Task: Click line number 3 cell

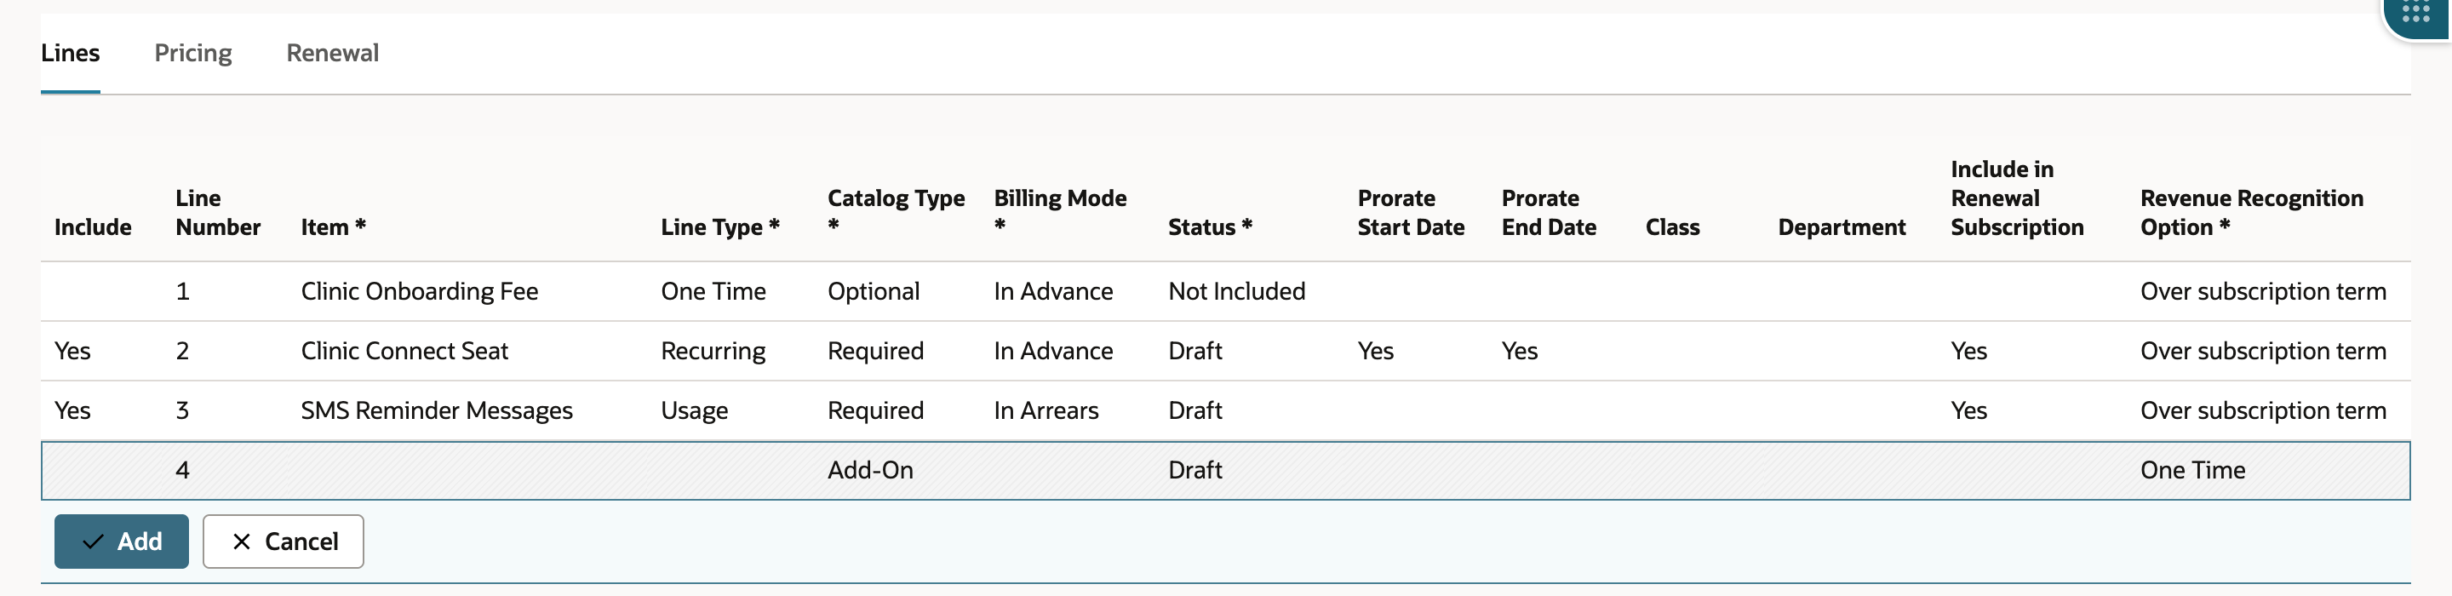Action: click(182, 410)
